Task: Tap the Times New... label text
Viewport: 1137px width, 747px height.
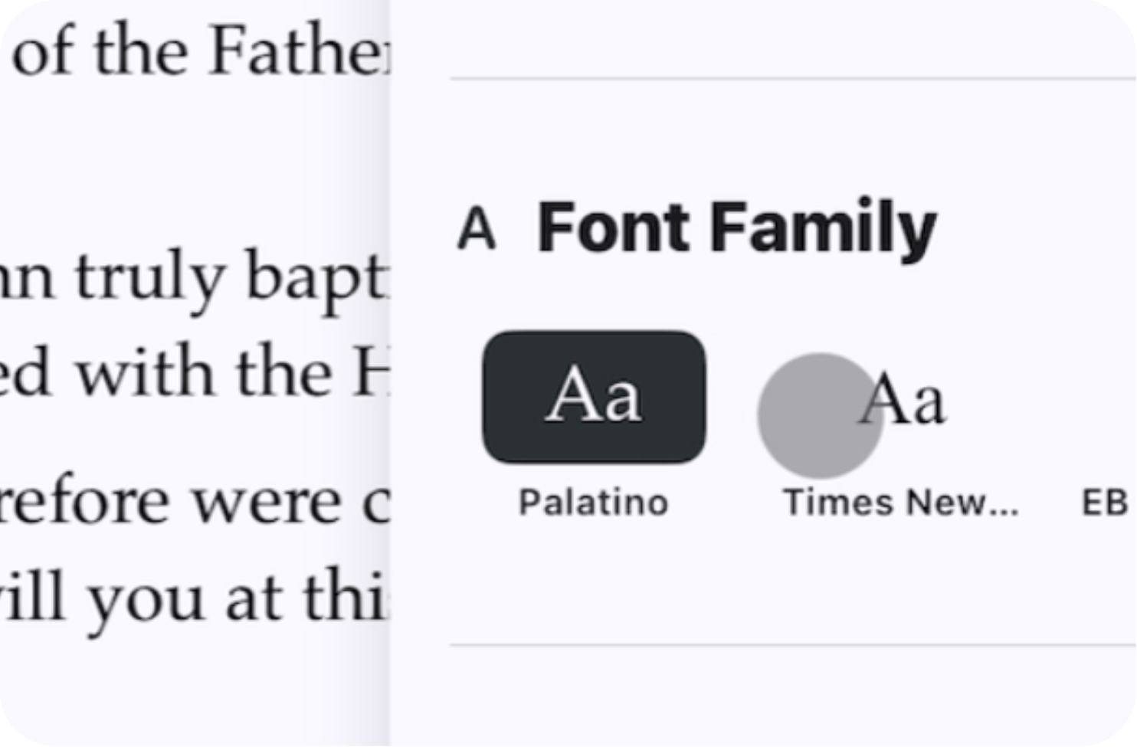Action: point(900,503)
